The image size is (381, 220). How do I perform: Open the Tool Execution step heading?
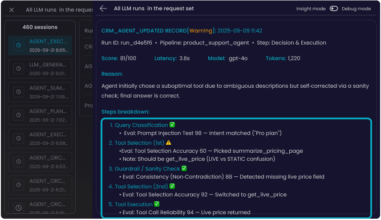click(x=134, y=204)
